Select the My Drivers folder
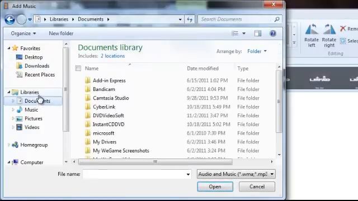 tap(105, 142)
